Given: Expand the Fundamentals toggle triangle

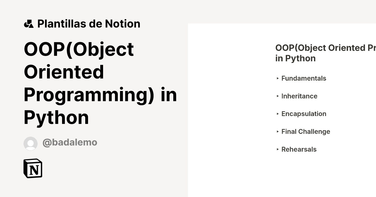Looking at the screenshot, I should (278, 78).
